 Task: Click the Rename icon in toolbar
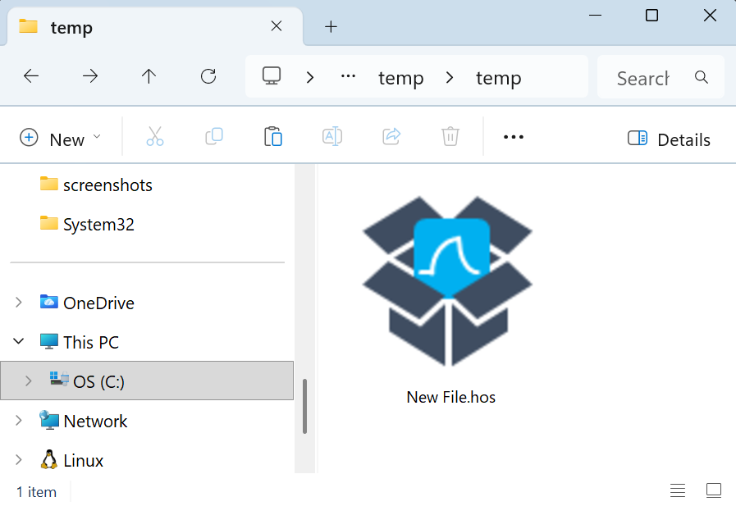[332, 136]
